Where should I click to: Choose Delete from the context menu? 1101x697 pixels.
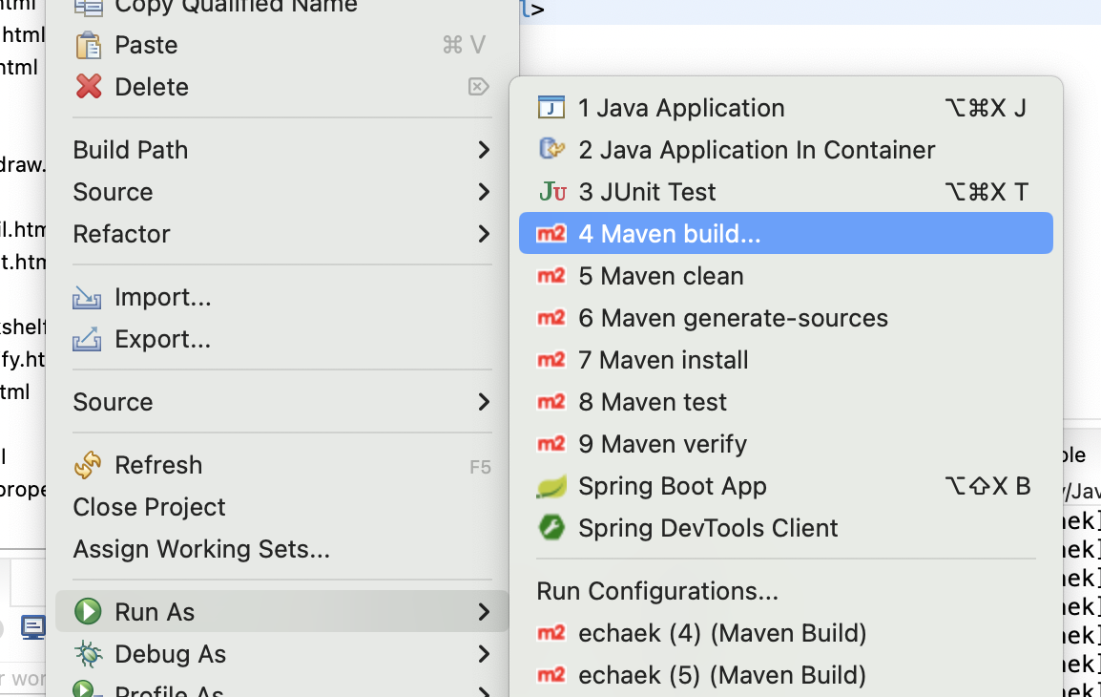pos(281,87)
